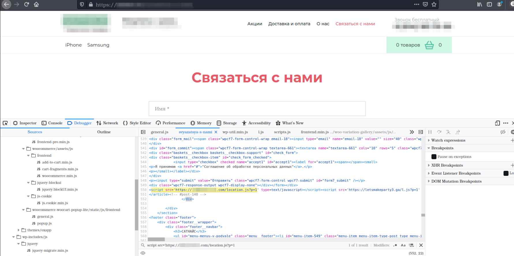The height and width of the screenshot is (256, 514).
Task: Expand the XHR Breakpoints section
Action: 429,165
